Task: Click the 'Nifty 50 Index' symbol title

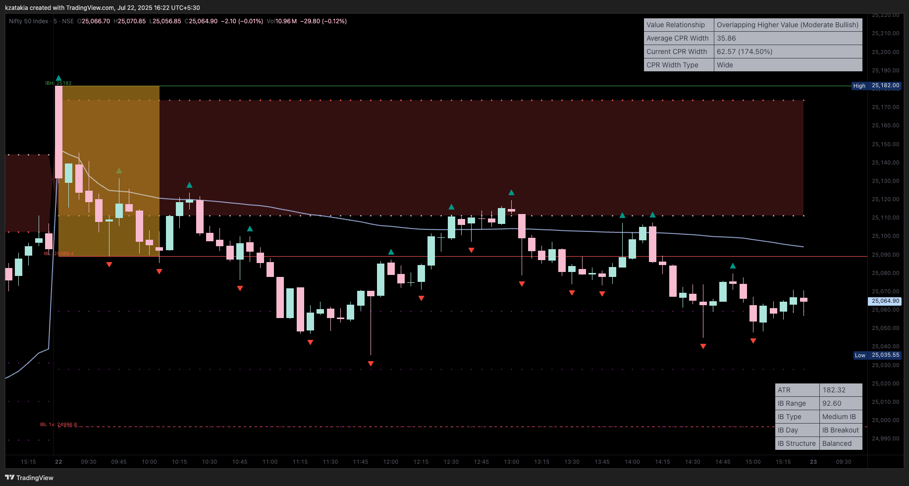Action: tap(29, 21)
